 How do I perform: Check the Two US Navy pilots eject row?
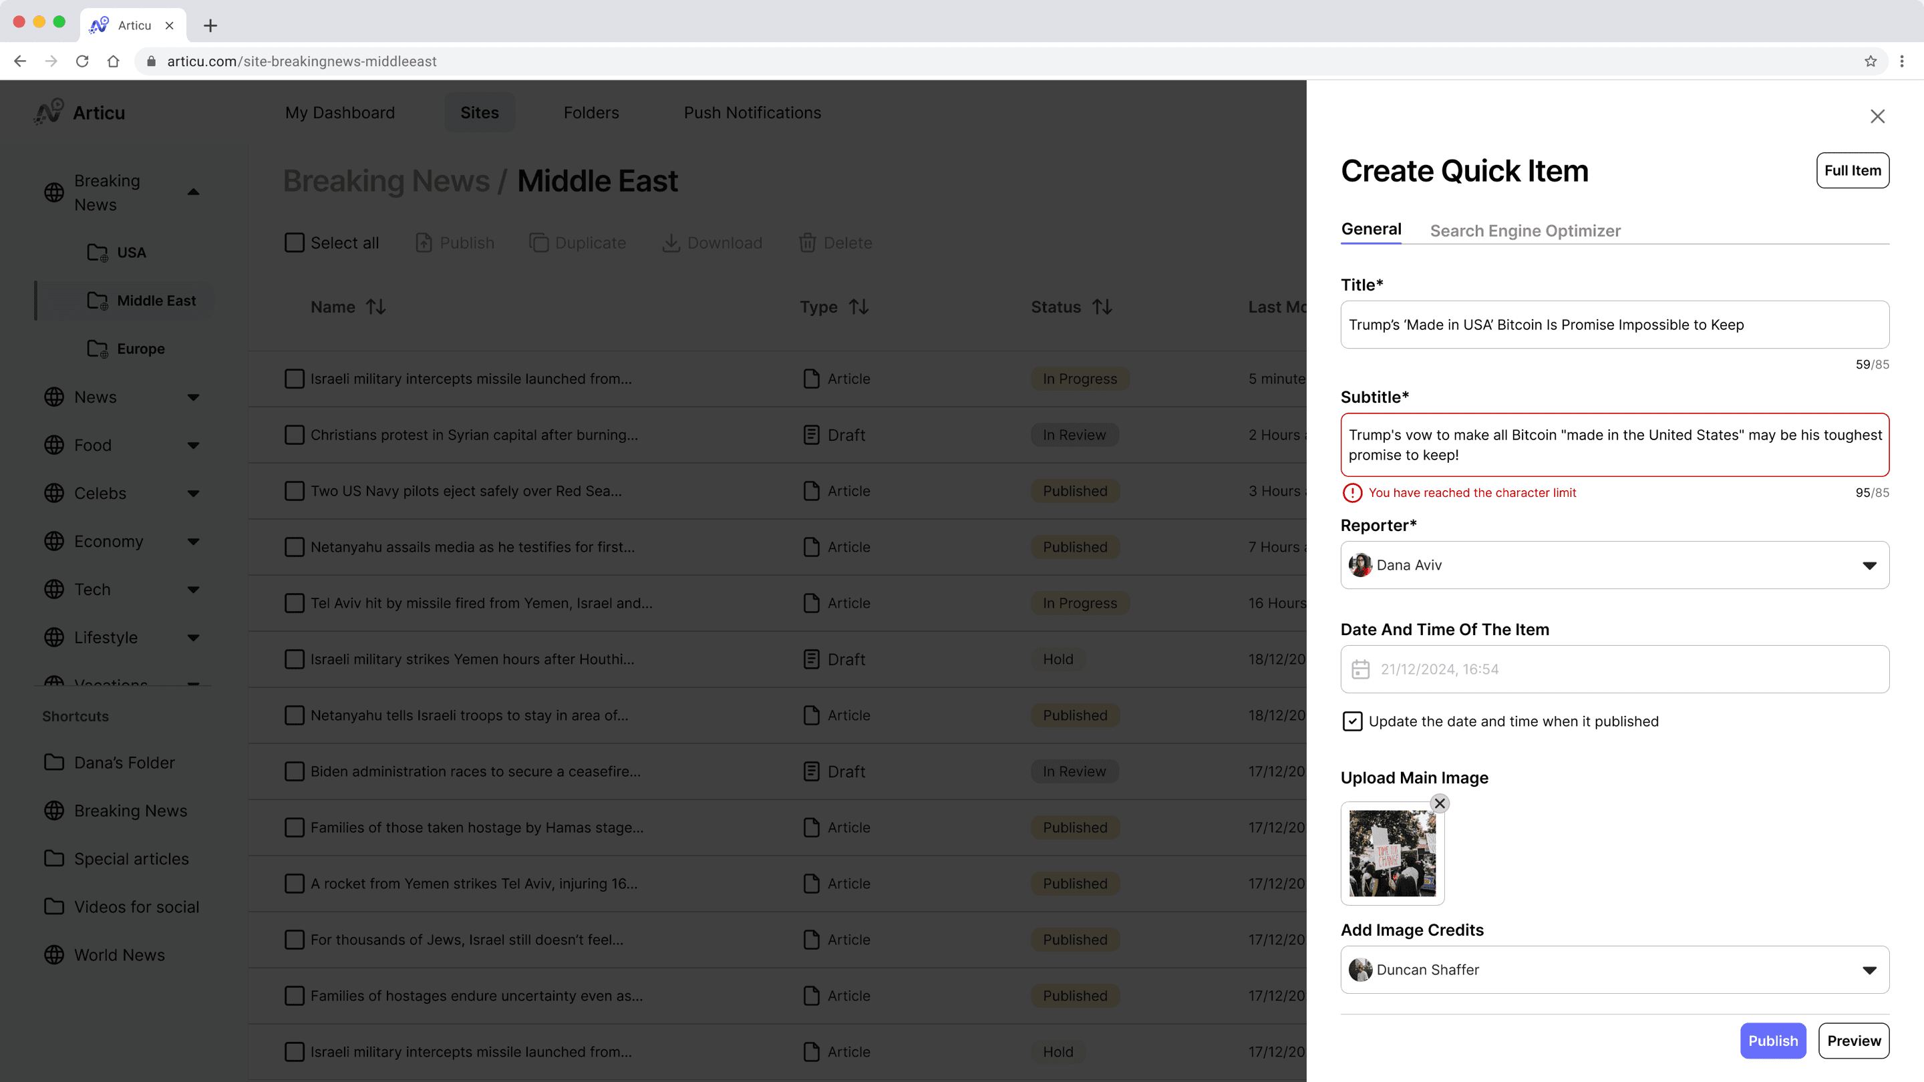294,491
